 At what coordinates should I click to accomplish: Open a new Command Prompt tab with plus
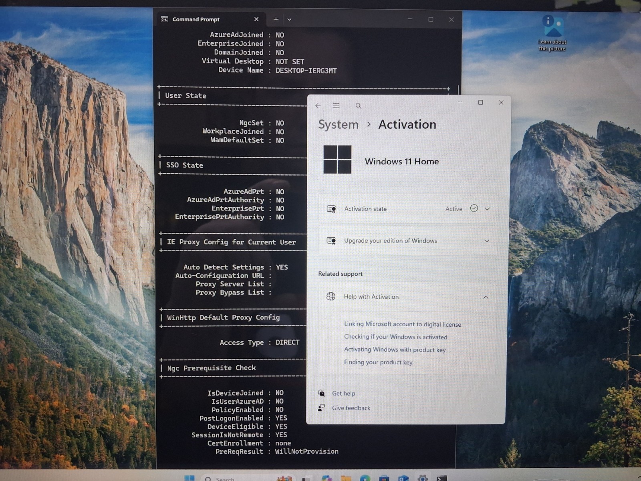pyautogui.click(x=276, y=19)
